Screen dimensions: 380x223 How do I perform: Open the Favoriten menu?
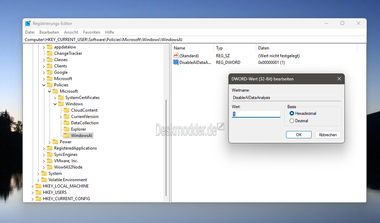tap(91, 32)
